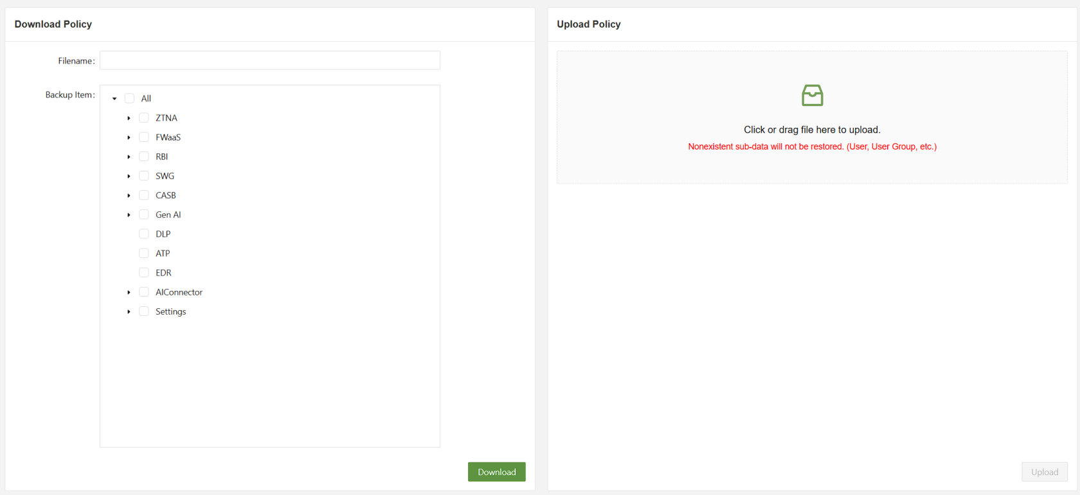Expand the FWaaS tree arrow
Viewport: 1080px width, 495px height.
(x=129, y=137)
